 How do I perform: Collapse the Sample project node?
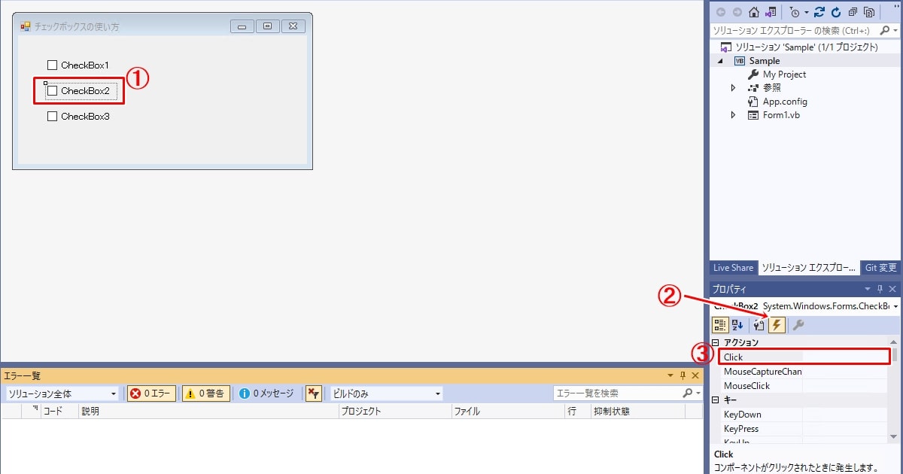(x=720, y=61)
